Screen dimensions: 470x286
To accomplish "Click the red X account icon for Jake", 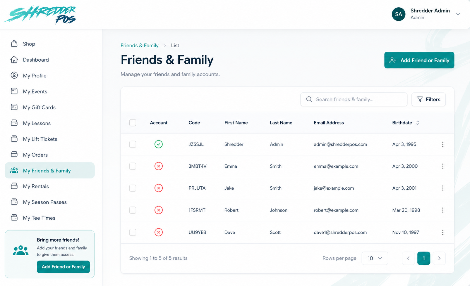I will (159, 188).
